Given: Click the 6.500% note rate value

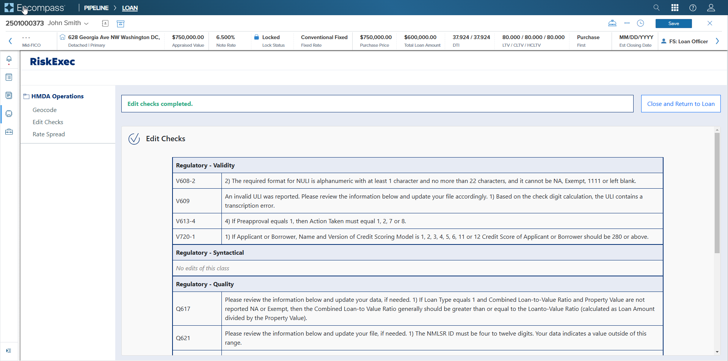Looking at the screenshot, I should (x=226, y=37).
